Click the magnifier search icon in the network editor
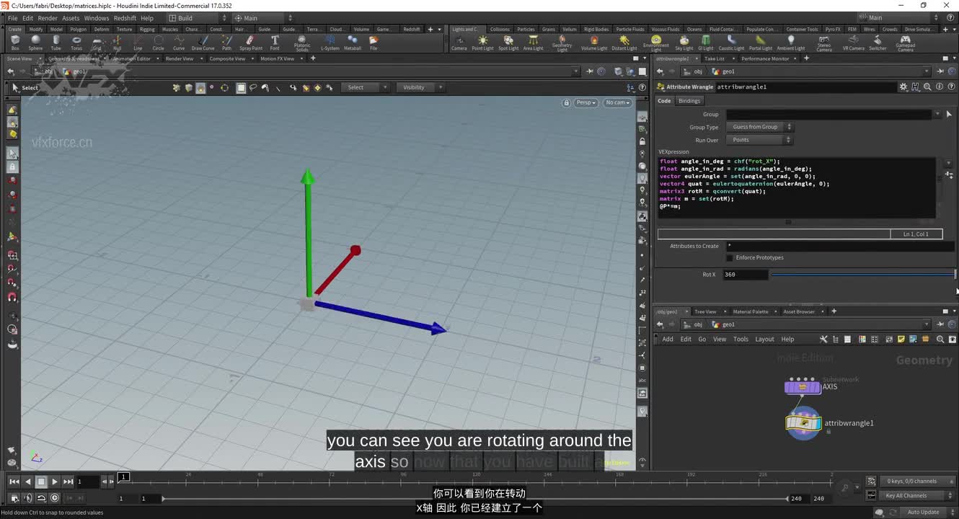The width and height of the screenshot is (959, 519). 940,339
